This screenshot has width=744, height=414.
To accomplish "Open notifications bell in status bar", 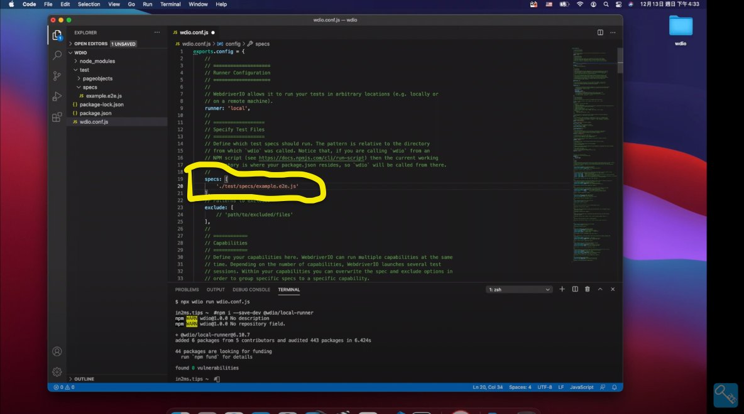I will coord(615,388).
